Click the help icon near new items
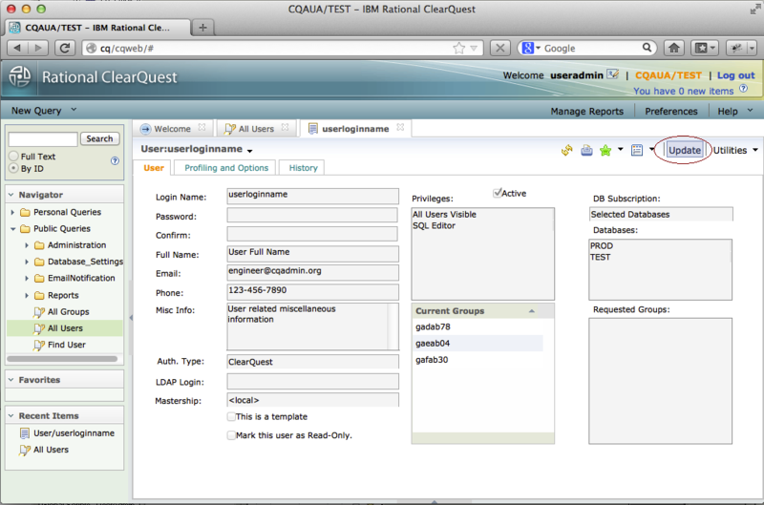 [743, 89]
